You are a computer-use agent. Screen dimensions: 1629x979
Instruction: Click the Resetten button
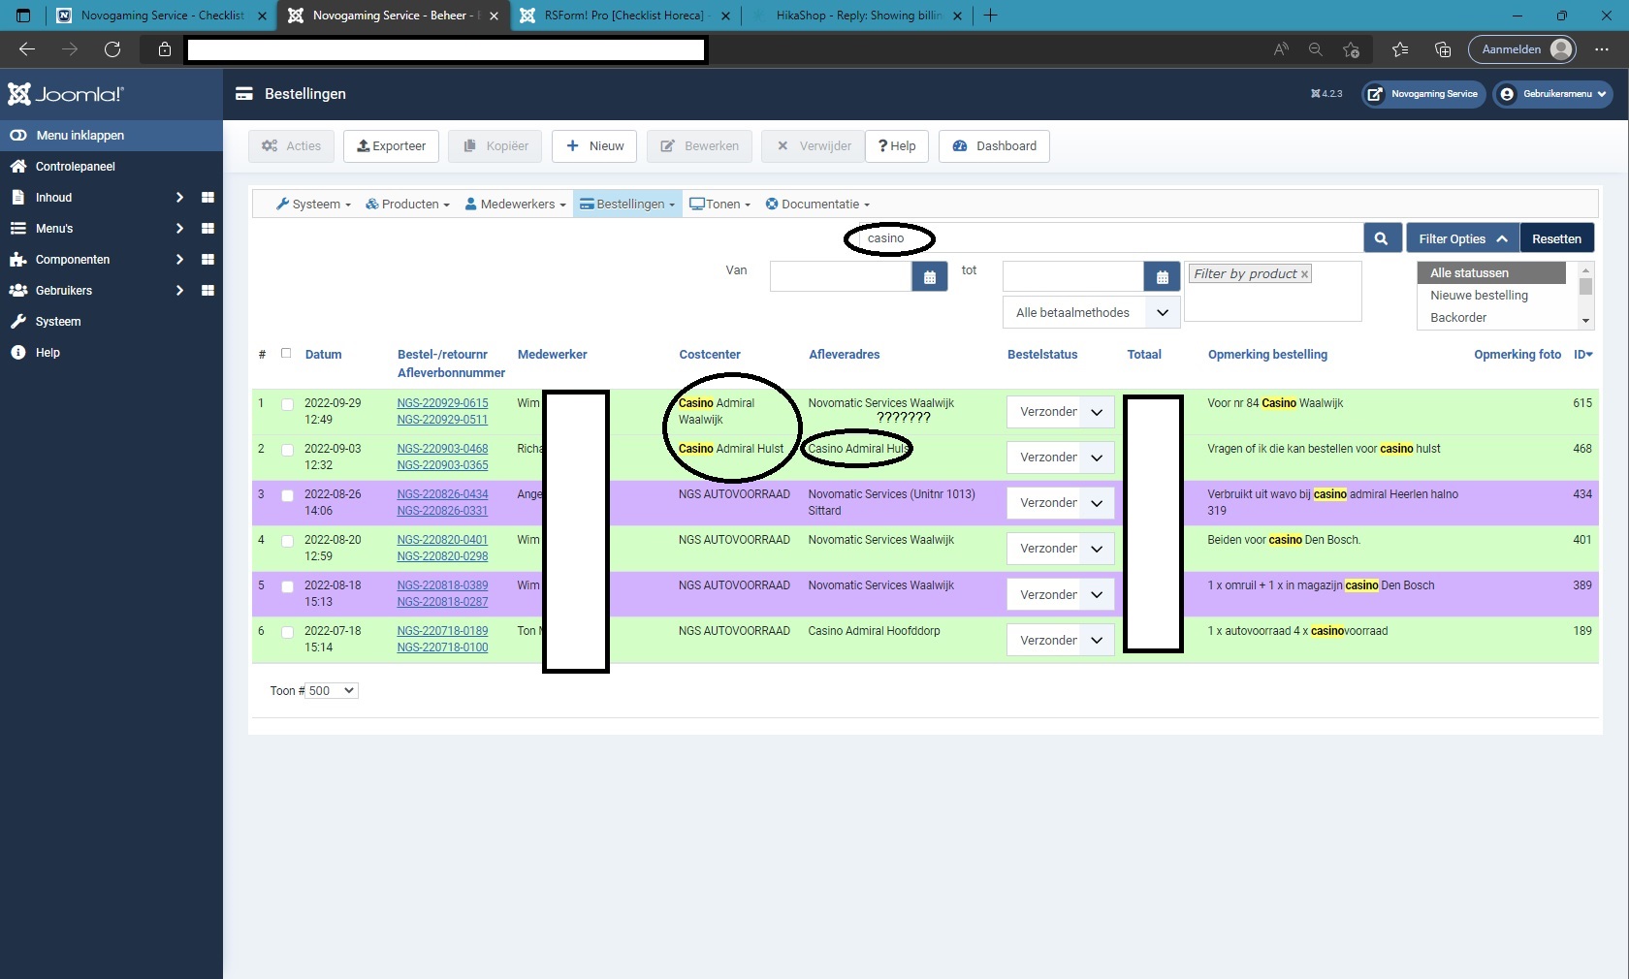coord(1556,238)
